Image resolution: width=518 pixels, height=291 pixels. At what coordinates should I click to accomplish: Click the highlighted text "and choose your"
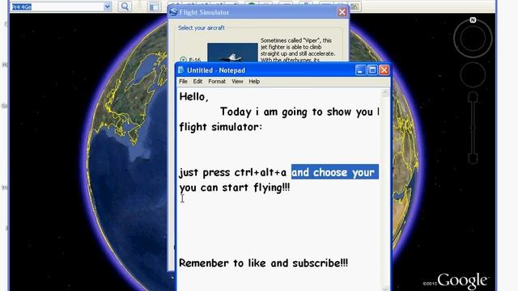(334, 172)
